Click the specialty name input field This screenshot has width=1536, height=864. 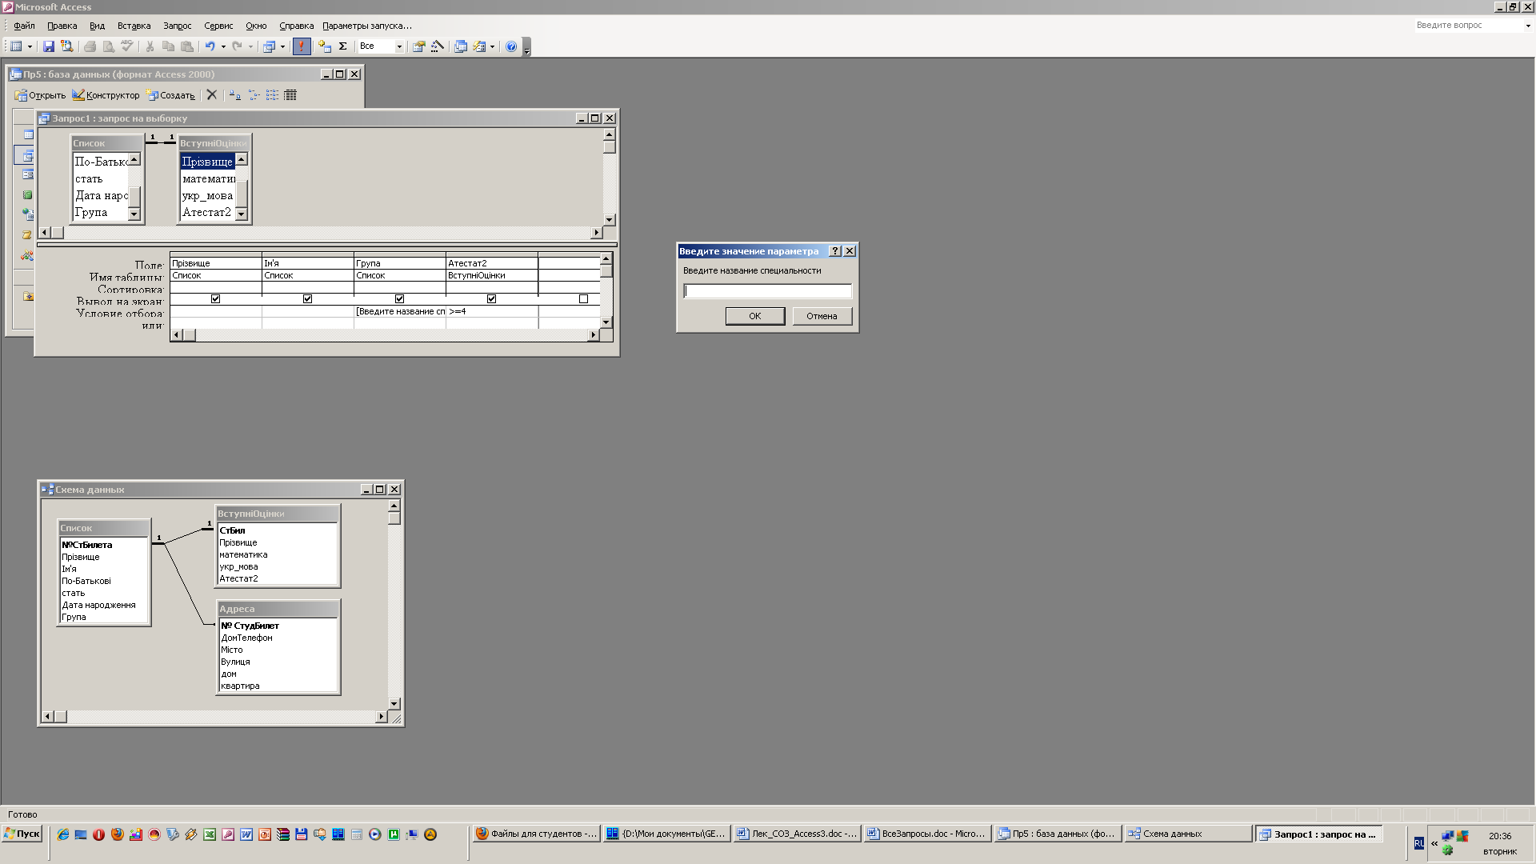[x=767, y=291]
